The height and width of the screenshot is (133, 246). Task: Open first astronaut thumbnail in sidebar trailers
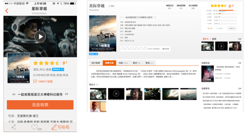coord(207,46)
